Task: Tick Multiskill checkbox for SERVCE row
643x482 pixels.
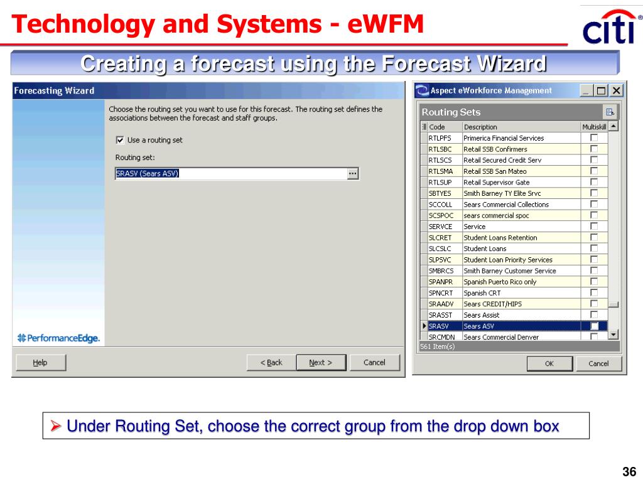Action: tap(594, 226)
